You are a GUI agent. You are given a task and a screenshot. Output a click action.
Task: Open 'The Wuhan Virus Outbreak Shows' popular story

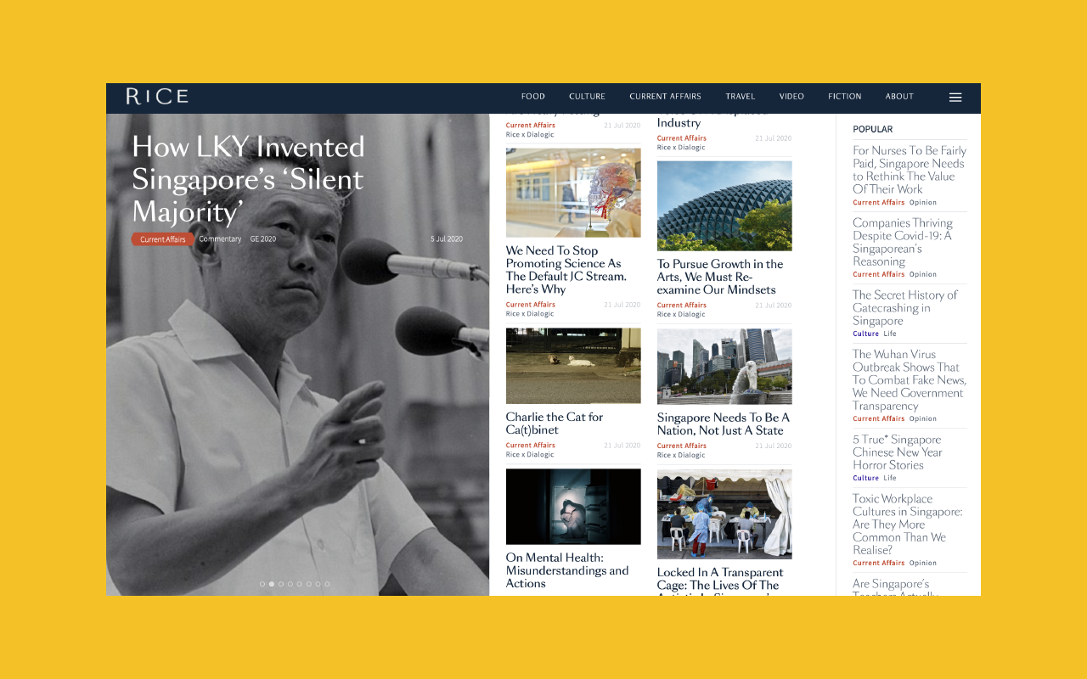pyautogui.click(x=910, y=379)
